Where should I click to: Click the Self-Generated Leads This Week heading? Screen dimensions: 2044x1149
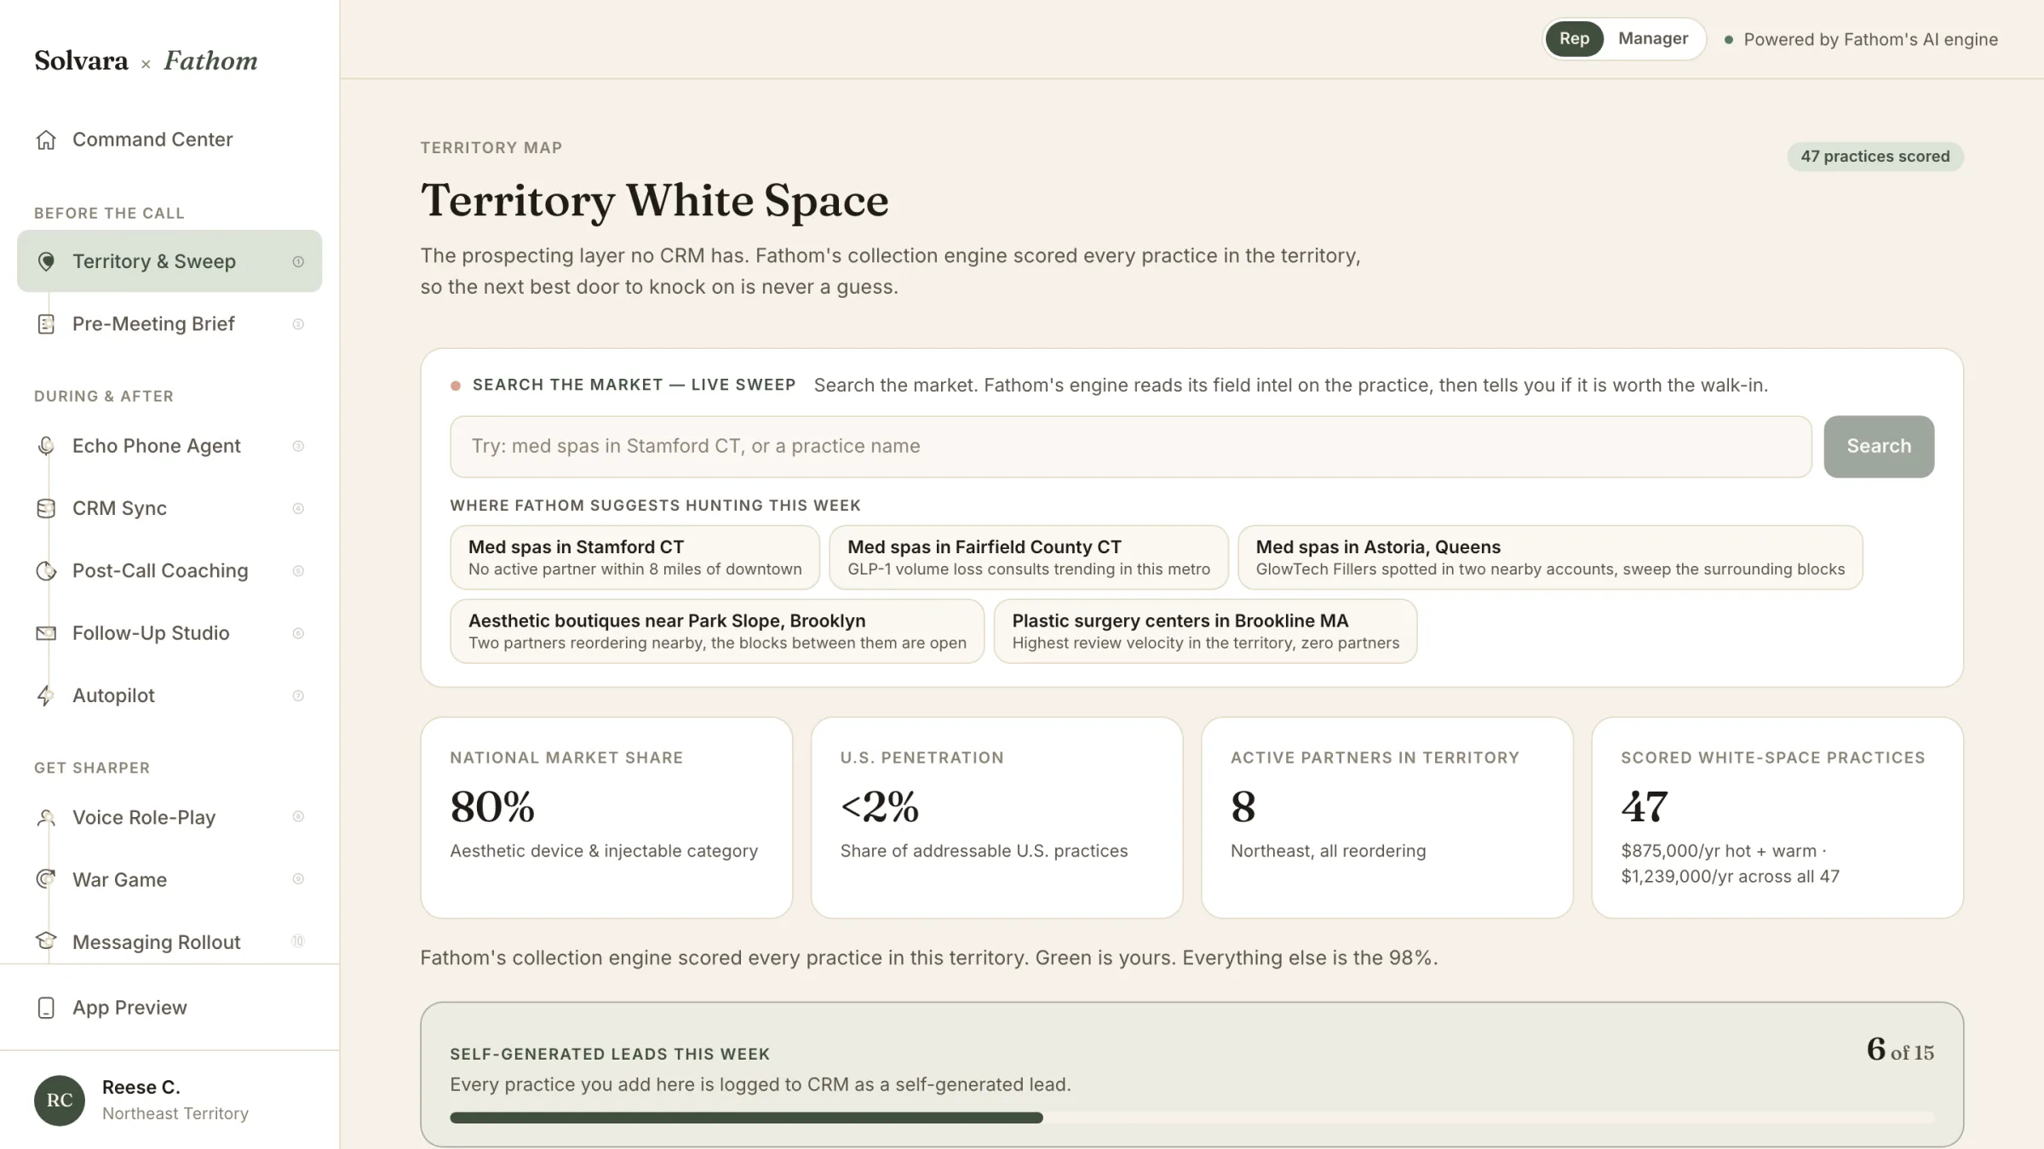coord(610,1054)
